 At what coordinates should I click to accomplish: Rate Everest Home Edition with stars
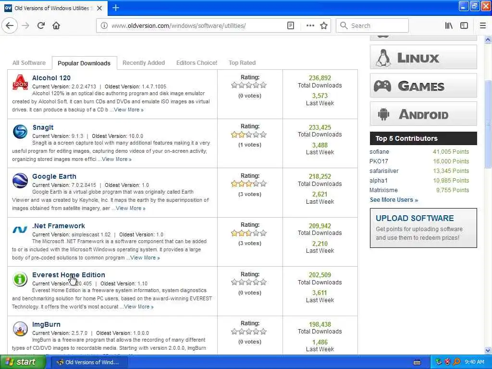249,282
